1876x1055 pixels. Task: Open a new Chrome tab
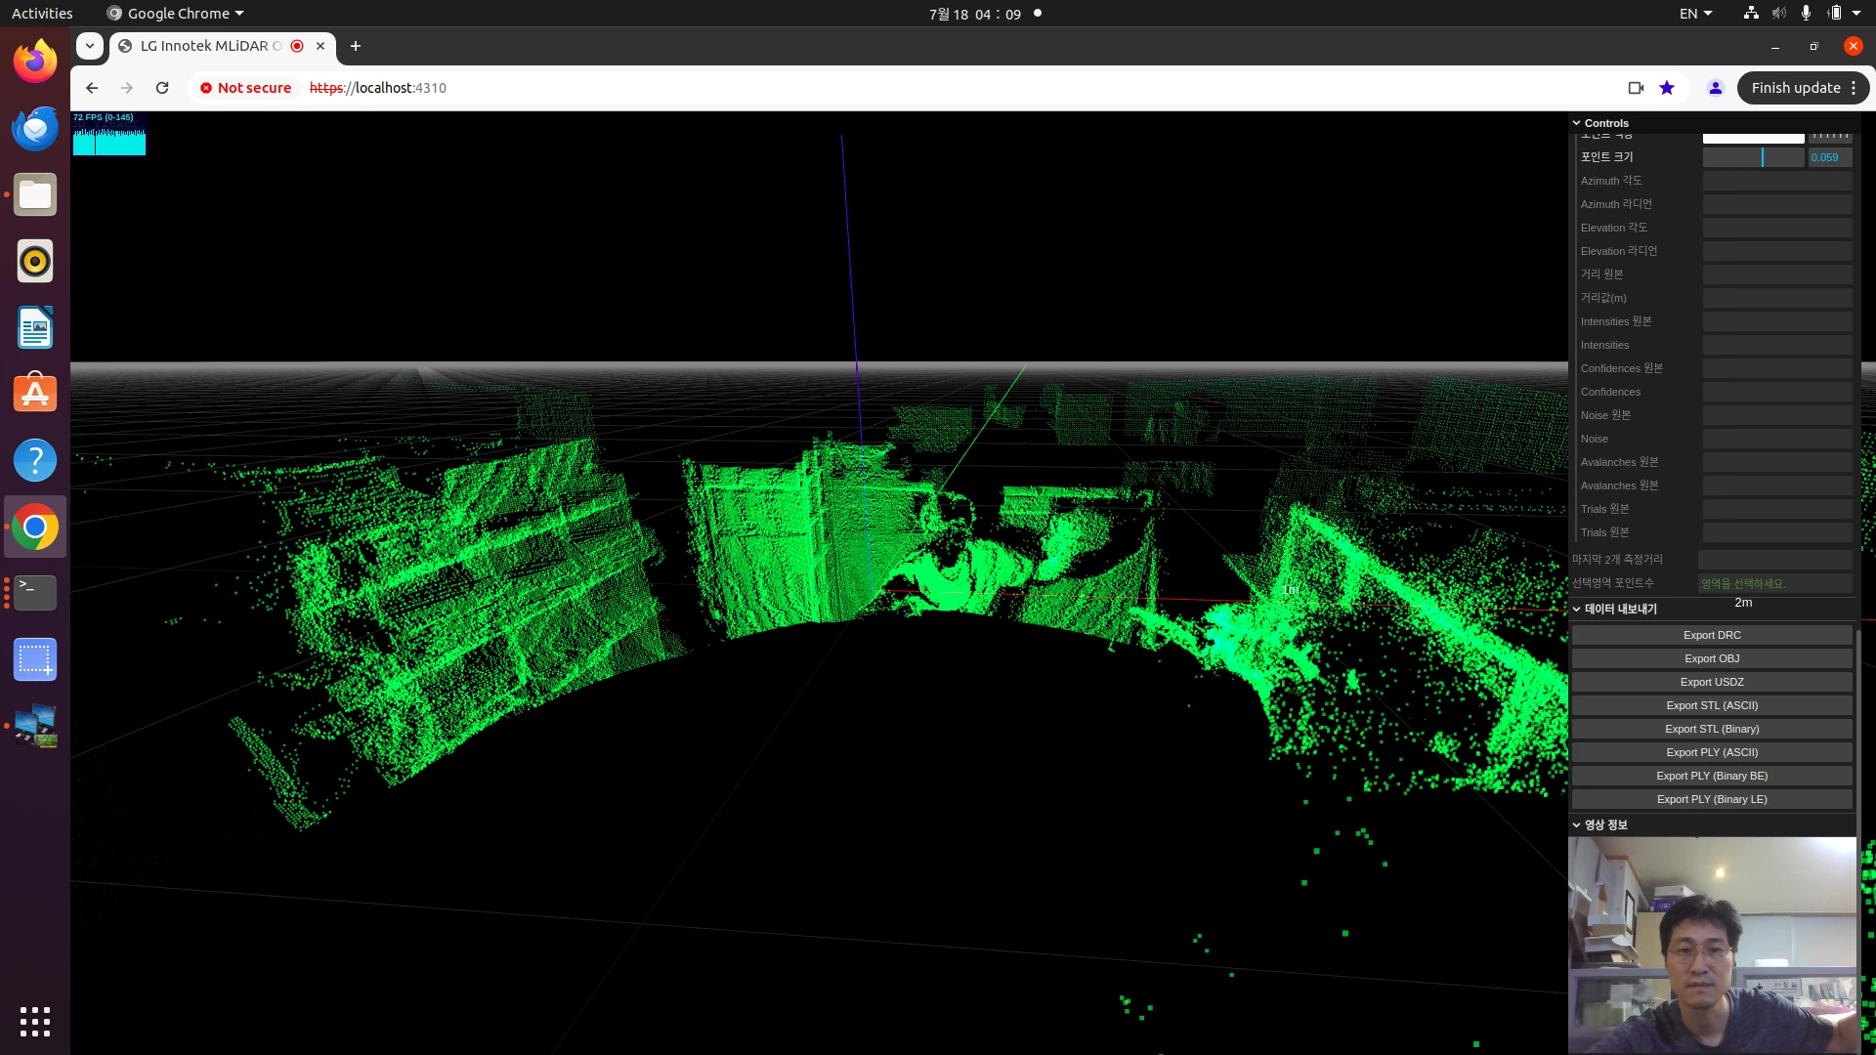[x=356, y=46]
